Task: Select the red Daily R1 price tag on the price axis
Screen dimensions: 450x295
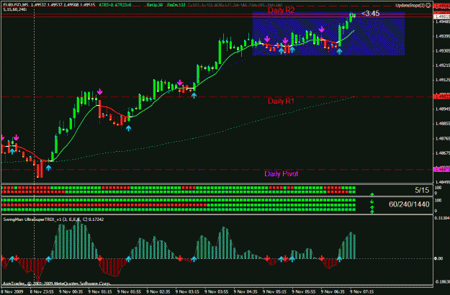Action: click(x=441, y=97)
